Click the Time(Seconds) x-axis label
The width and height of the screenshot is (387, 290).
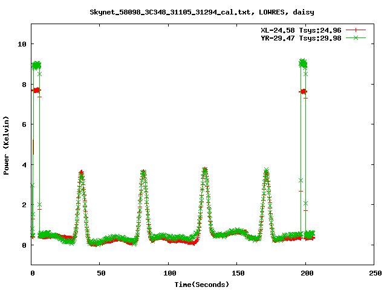click(202, 285)
